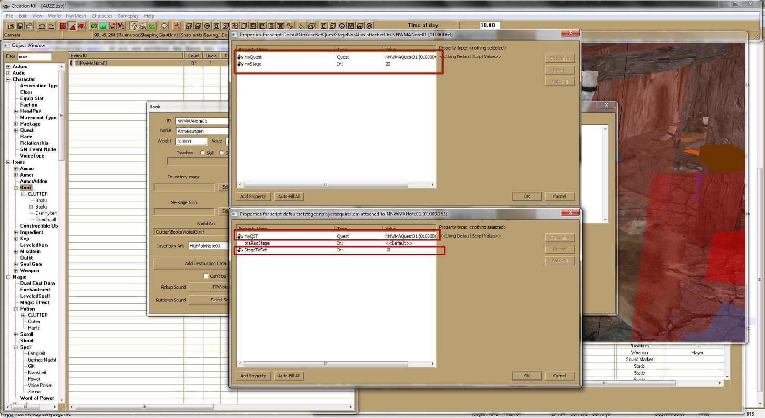Toggle the Sky toolbar icon
765x418 pixels.
click(x=143, y=26)
